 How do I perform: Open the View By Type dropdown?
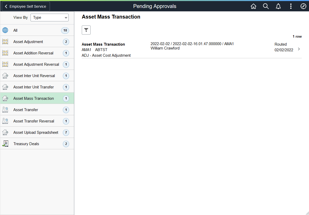click(x=49, y=18)
